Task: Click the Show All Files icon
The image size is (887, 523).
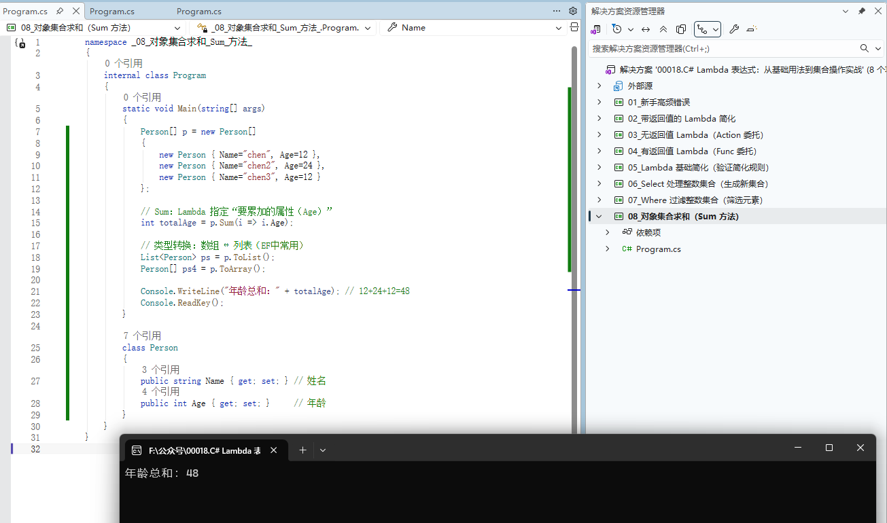Action: 681,29
